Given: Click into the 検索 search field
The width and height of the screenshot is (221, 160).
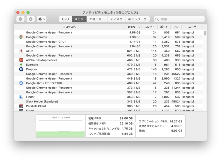Looking at the screenshot, I should (179, 19).
